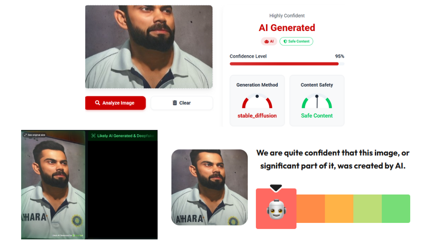Click the orange segment of the scale
The width and height of the screenshot is (430, 241).
pyautogui.click(x=311, y=209)
